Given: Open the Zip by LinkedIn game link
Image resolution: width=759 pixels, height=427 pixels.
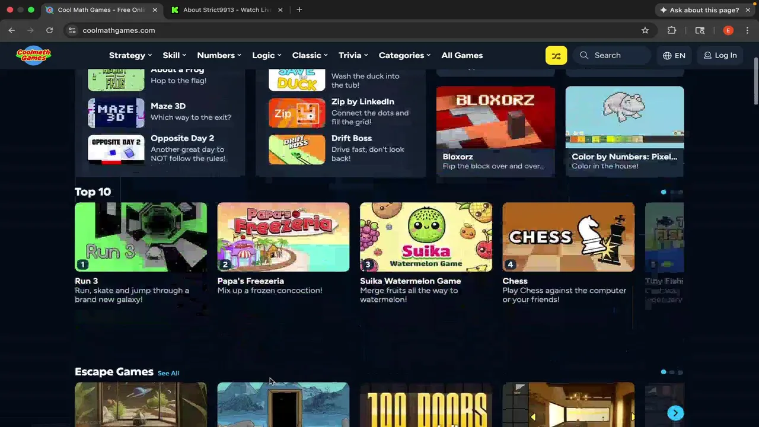Looking at the screenshot, I should coord(363,101).
